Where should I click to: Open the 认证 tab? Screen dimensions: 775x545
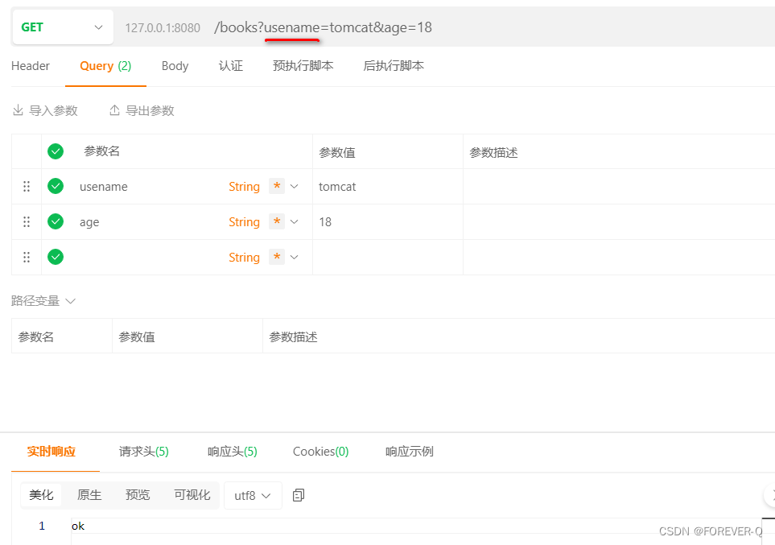(x=231, y=66)
